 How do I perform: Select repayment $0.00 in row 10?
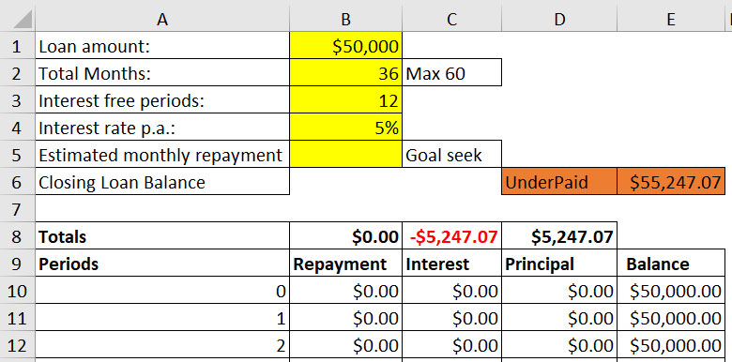click(x=345, y=290)
